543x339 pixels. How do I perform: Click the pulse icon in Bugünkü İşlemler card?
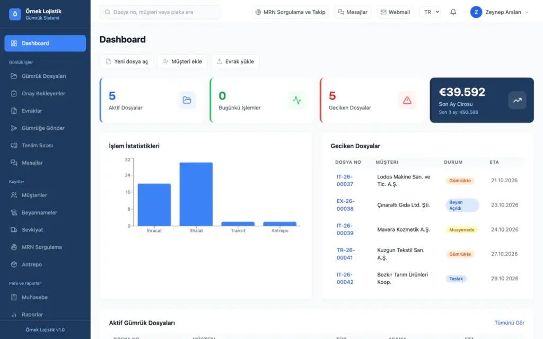coord(297,100)
